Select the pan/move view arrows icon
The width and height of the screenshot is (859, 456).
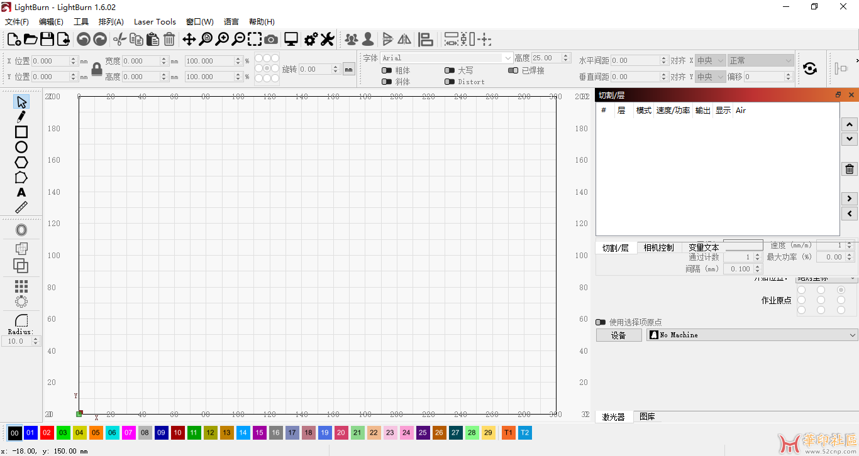pos(189,40)
